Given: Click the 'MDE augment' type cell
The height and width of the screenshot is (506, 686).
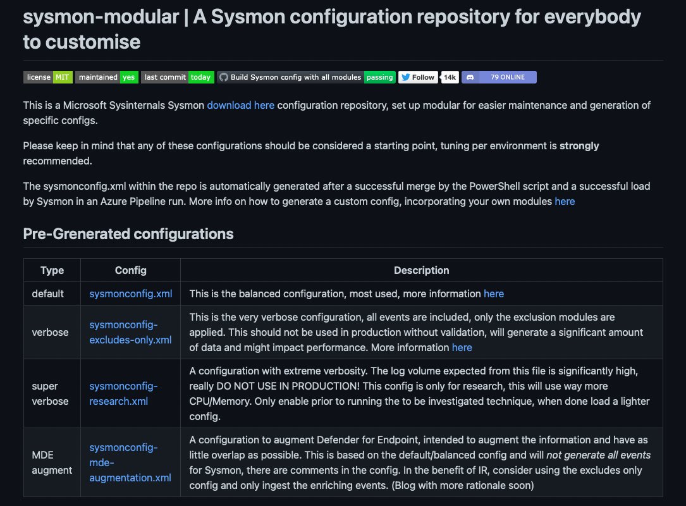Looking at the screenshot, I should pos(52,462).
